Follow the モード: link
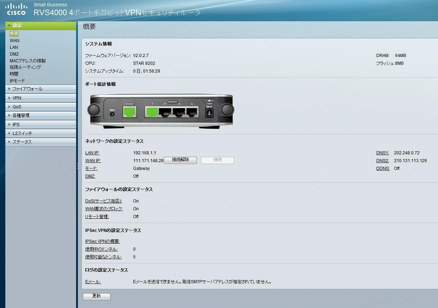438x308 pixels. pos(91,169)
